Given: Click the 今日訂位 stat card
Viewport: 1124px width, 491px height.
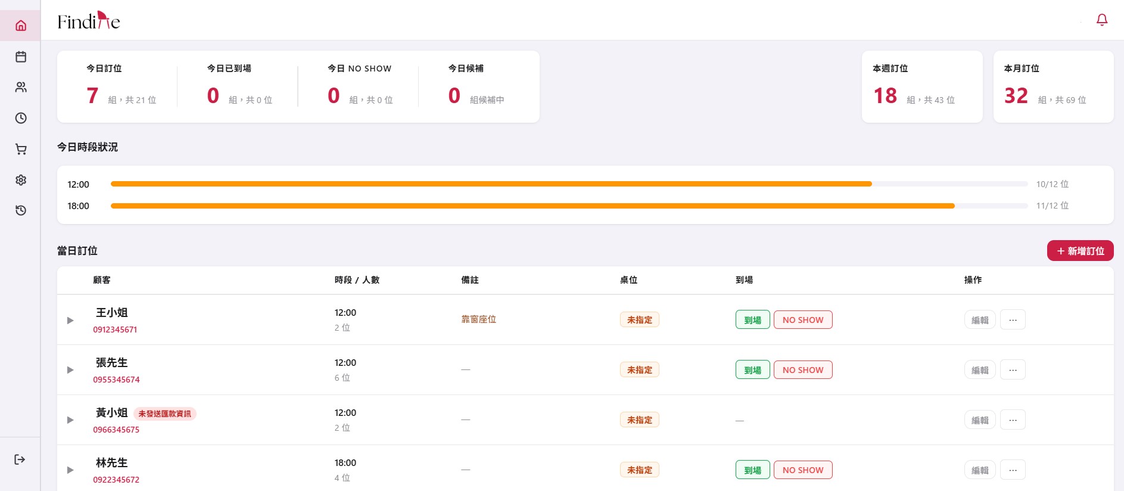Looking at the screenshot, I should point(122,86).
